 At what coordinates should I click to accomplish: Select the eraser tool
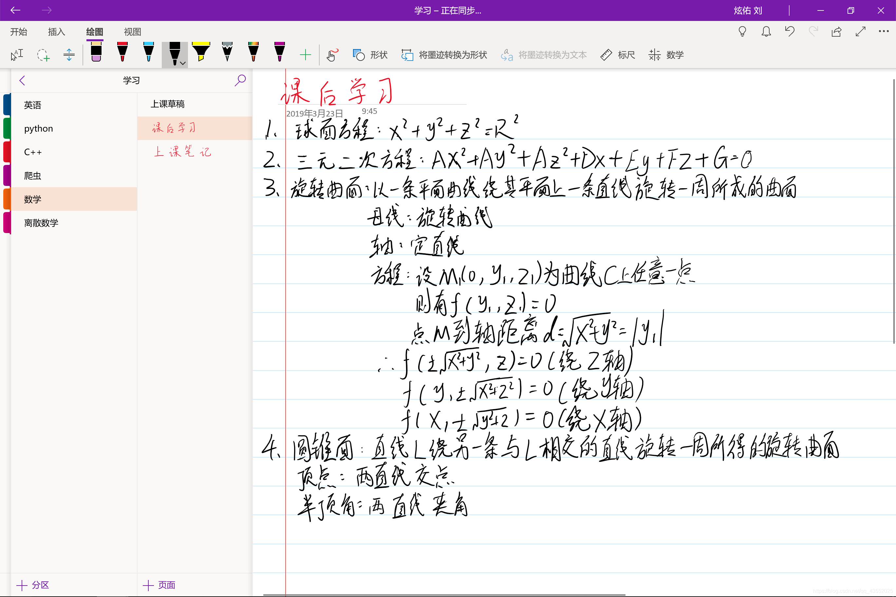[96, 52]
